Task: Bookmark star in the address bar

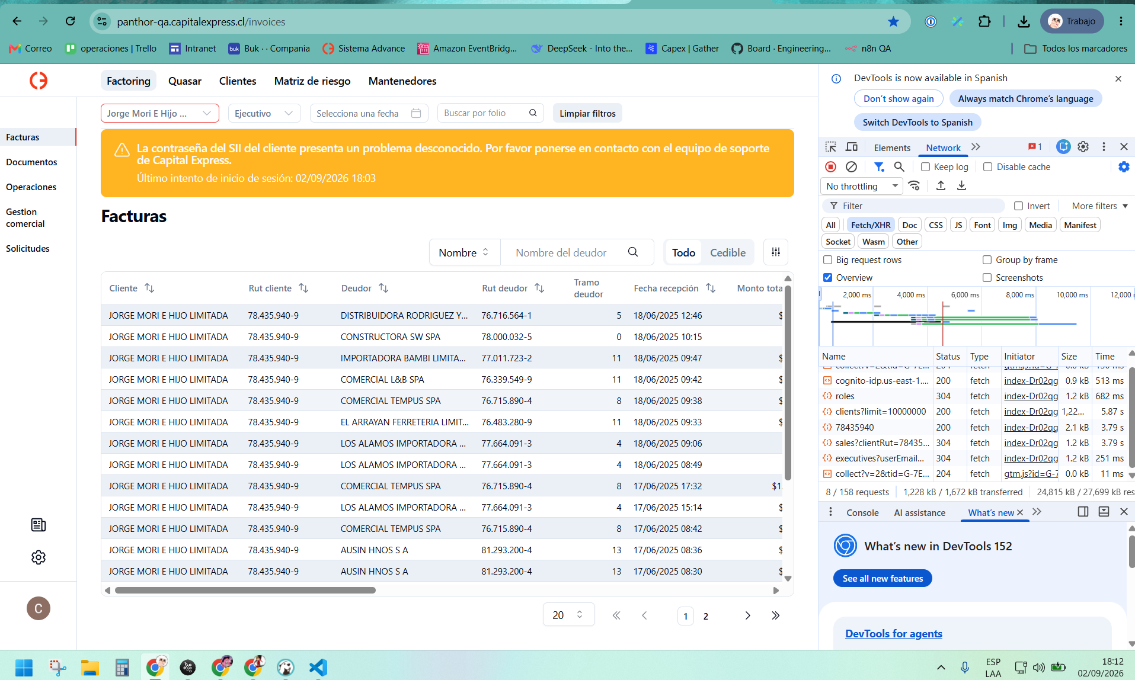Action: pos(893,22)
